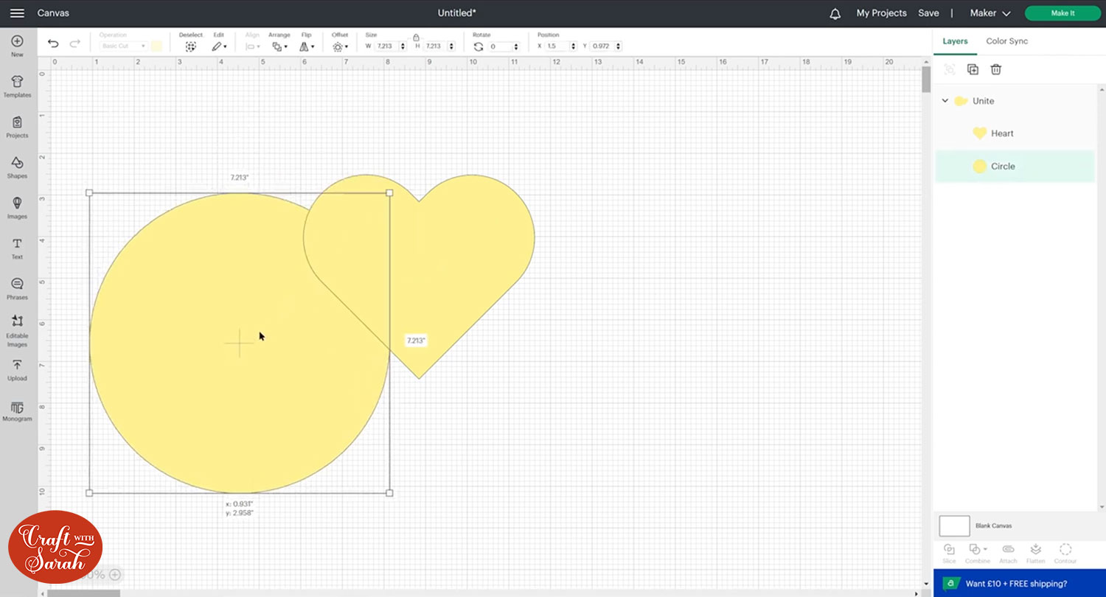1106x597 pixels.
Task: Click the Undo arrow icon
Action: click(x=53, y=44)
